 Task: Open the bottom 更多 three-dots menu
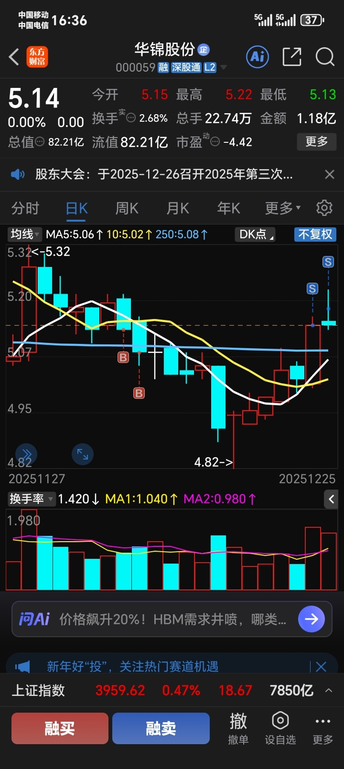pyautogui.click(x=322, y=728)
